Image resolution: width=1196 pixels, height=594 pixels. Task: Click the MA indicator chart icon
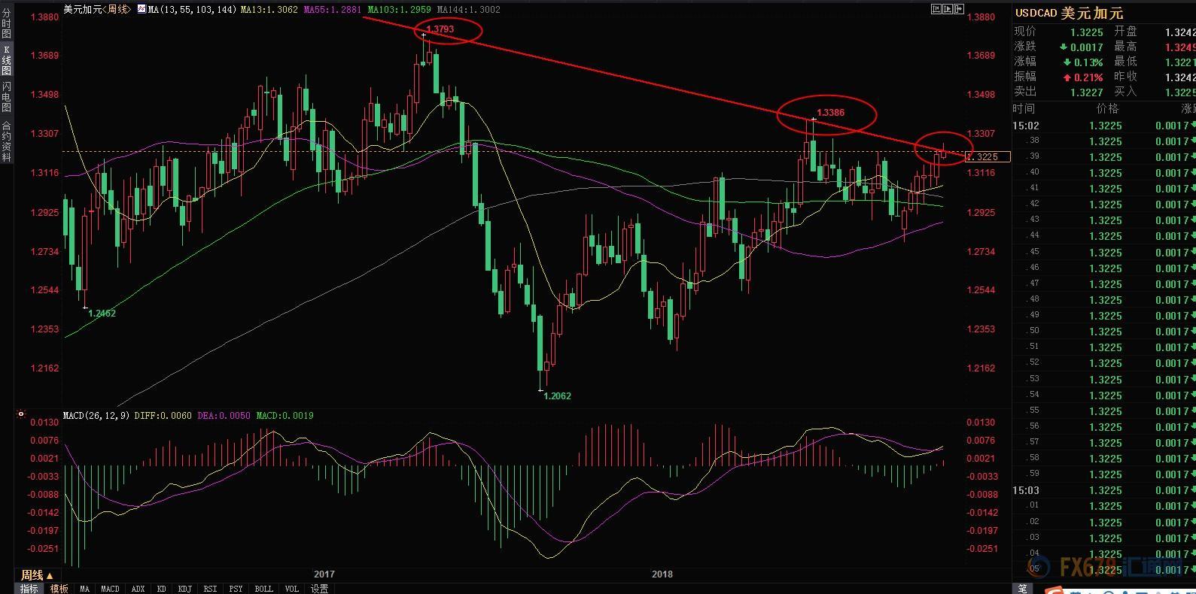[x=141, y=9]
